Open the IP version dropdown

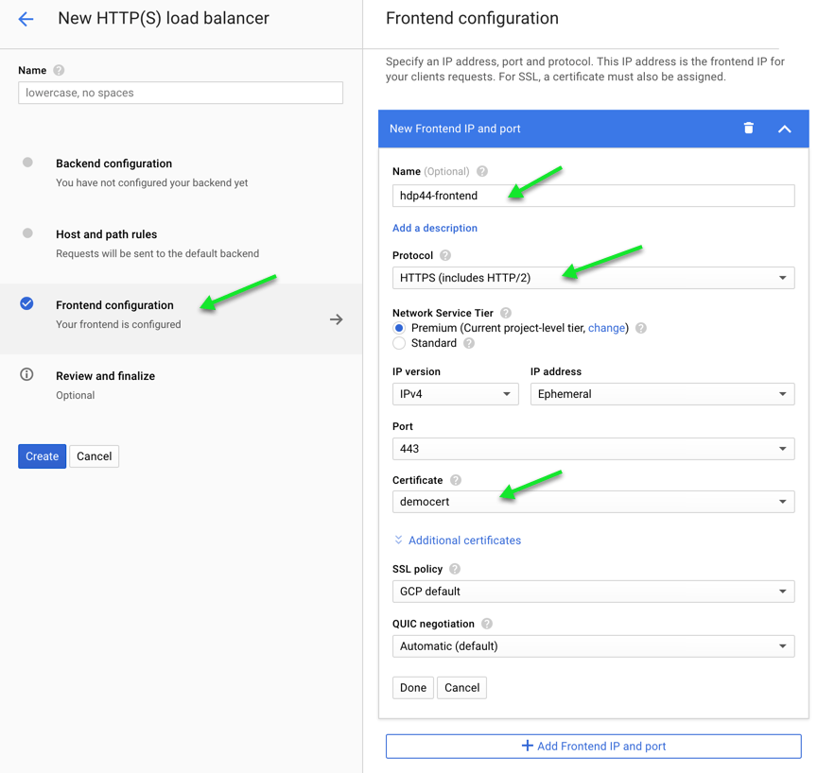(x=455, y=394)
